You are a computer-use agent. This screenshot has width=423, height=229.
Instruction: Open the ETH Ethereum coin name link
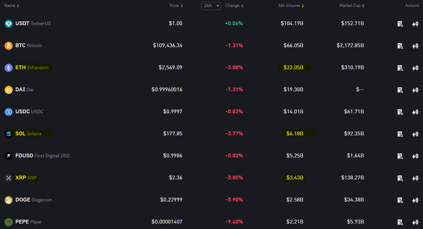point(32,67)
